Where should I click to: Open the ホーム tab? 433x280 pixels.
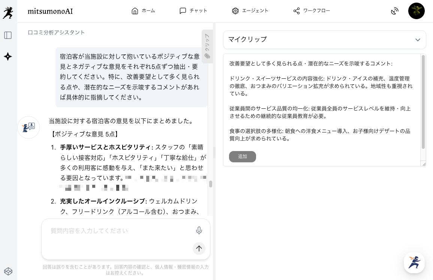tap(143, 11)
